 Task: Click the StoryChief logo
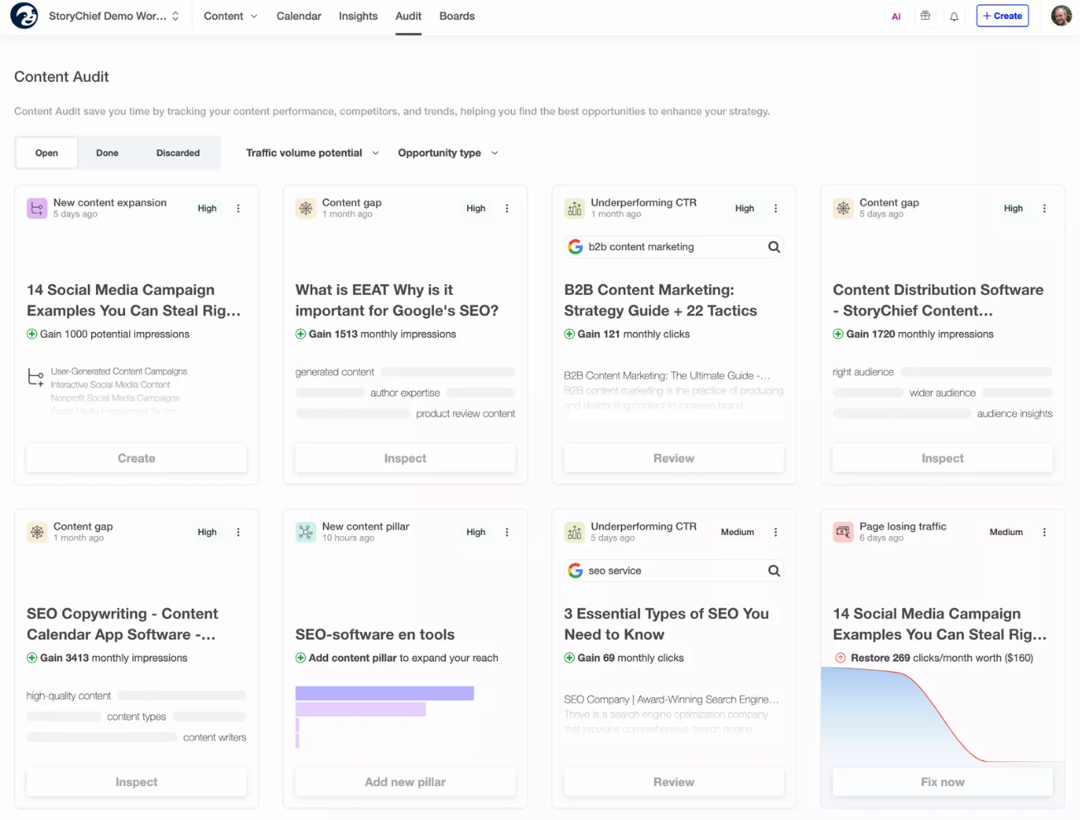24,16
